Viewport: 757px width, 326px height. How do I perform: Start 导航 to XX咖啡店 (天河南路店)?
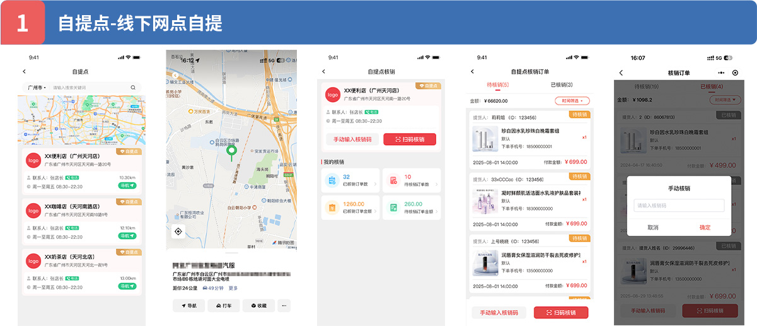pyautogui.click(x=127, y=236)
